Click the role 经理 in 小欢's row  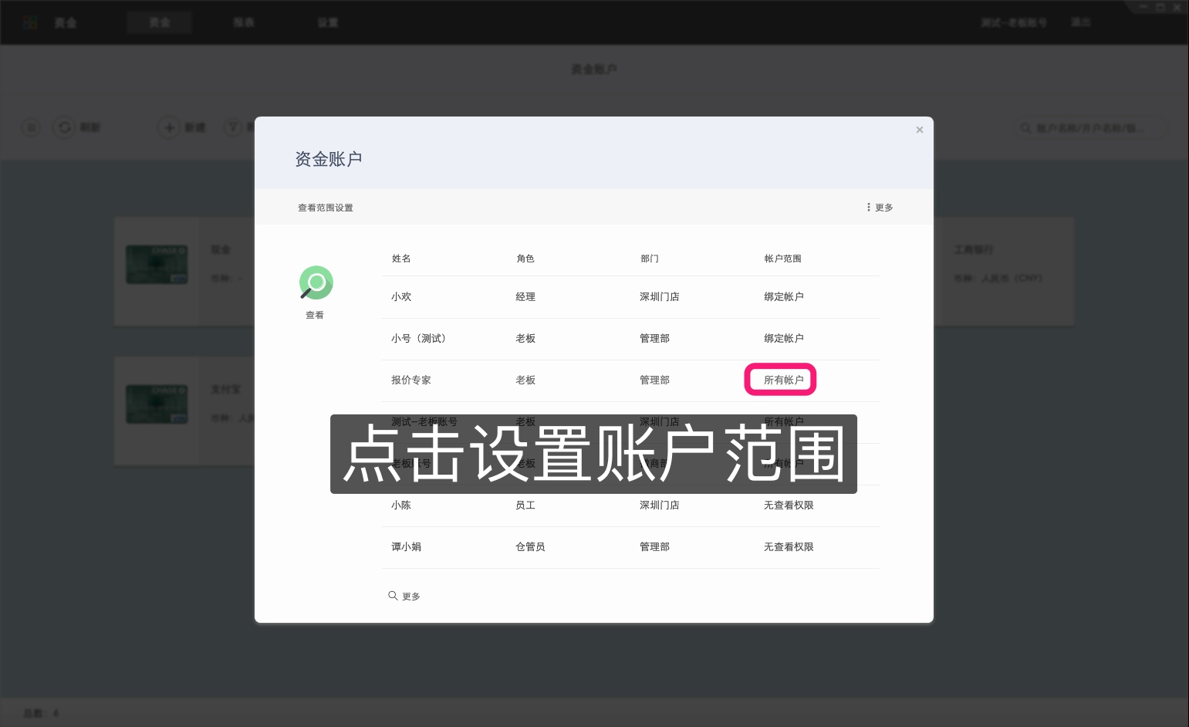point(525,296)
